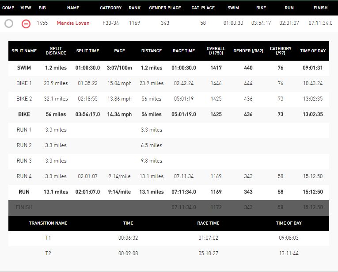The width and height of the screenshot is (338, 272).
Task: Select the T1 transition label
Action: point(48,238)
